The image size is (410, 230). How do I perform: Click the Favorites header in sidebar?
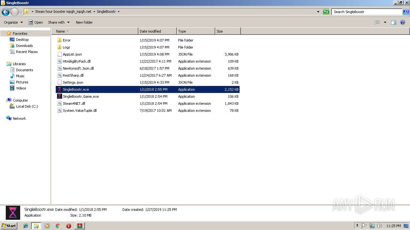20,34
